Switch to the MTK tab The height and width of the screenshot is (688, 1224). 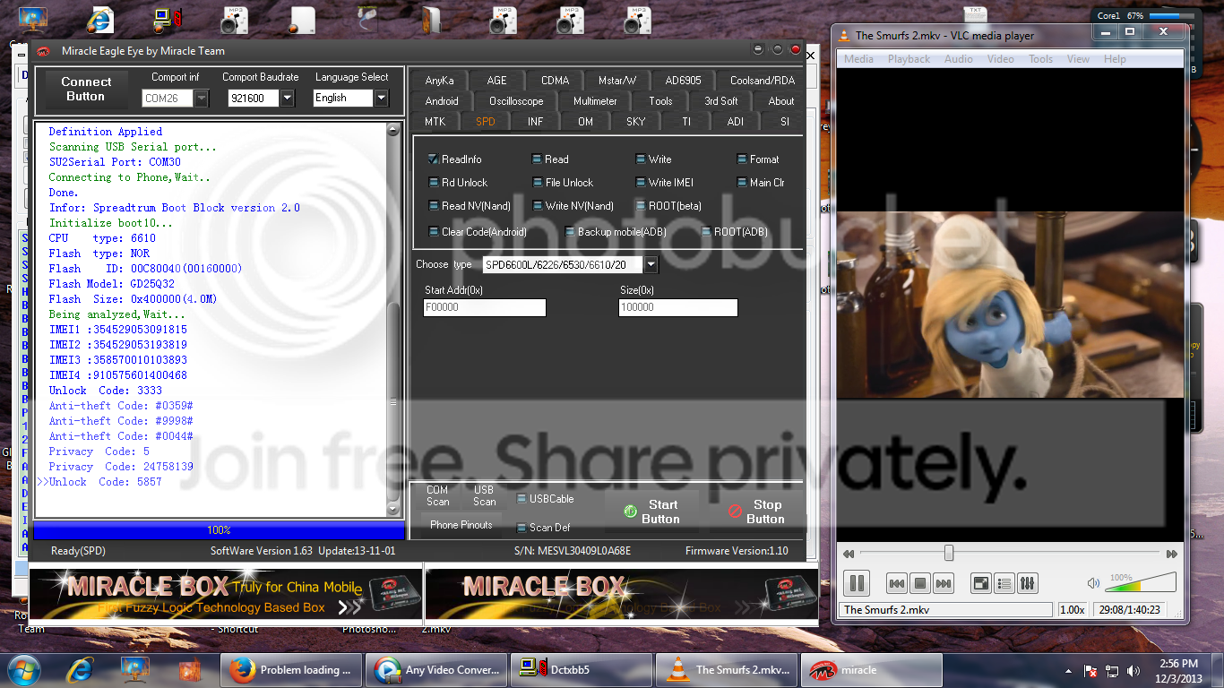435,122
